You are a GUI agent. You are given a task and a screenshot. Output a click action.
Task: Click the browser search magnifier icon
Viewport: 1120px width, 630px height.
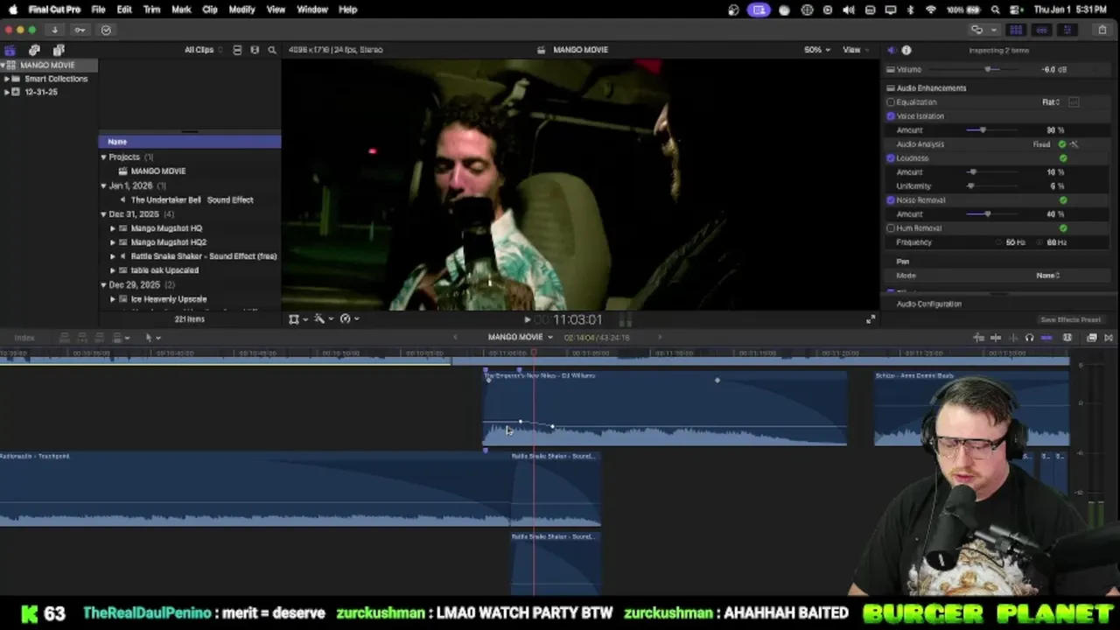(272, 50)
